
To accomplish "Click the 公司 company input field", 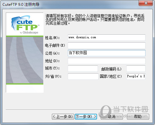I will click(x=106, y=53).
